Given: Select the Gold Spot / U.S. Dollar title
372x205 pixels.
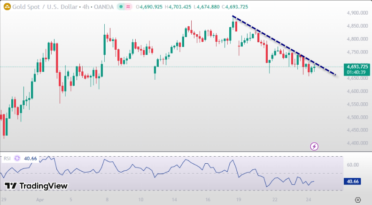Looking at the screenshot, I should (x=41, y=7).
